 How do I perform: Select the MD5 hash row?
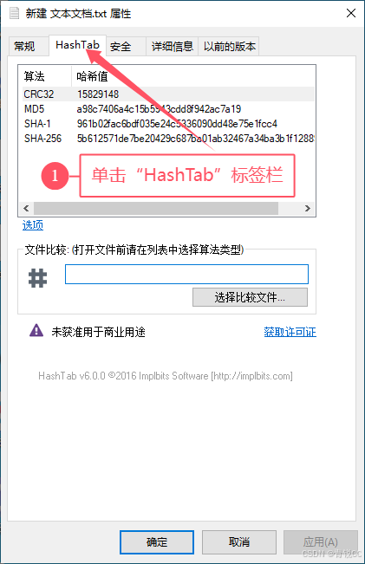(x=168, y=109)
